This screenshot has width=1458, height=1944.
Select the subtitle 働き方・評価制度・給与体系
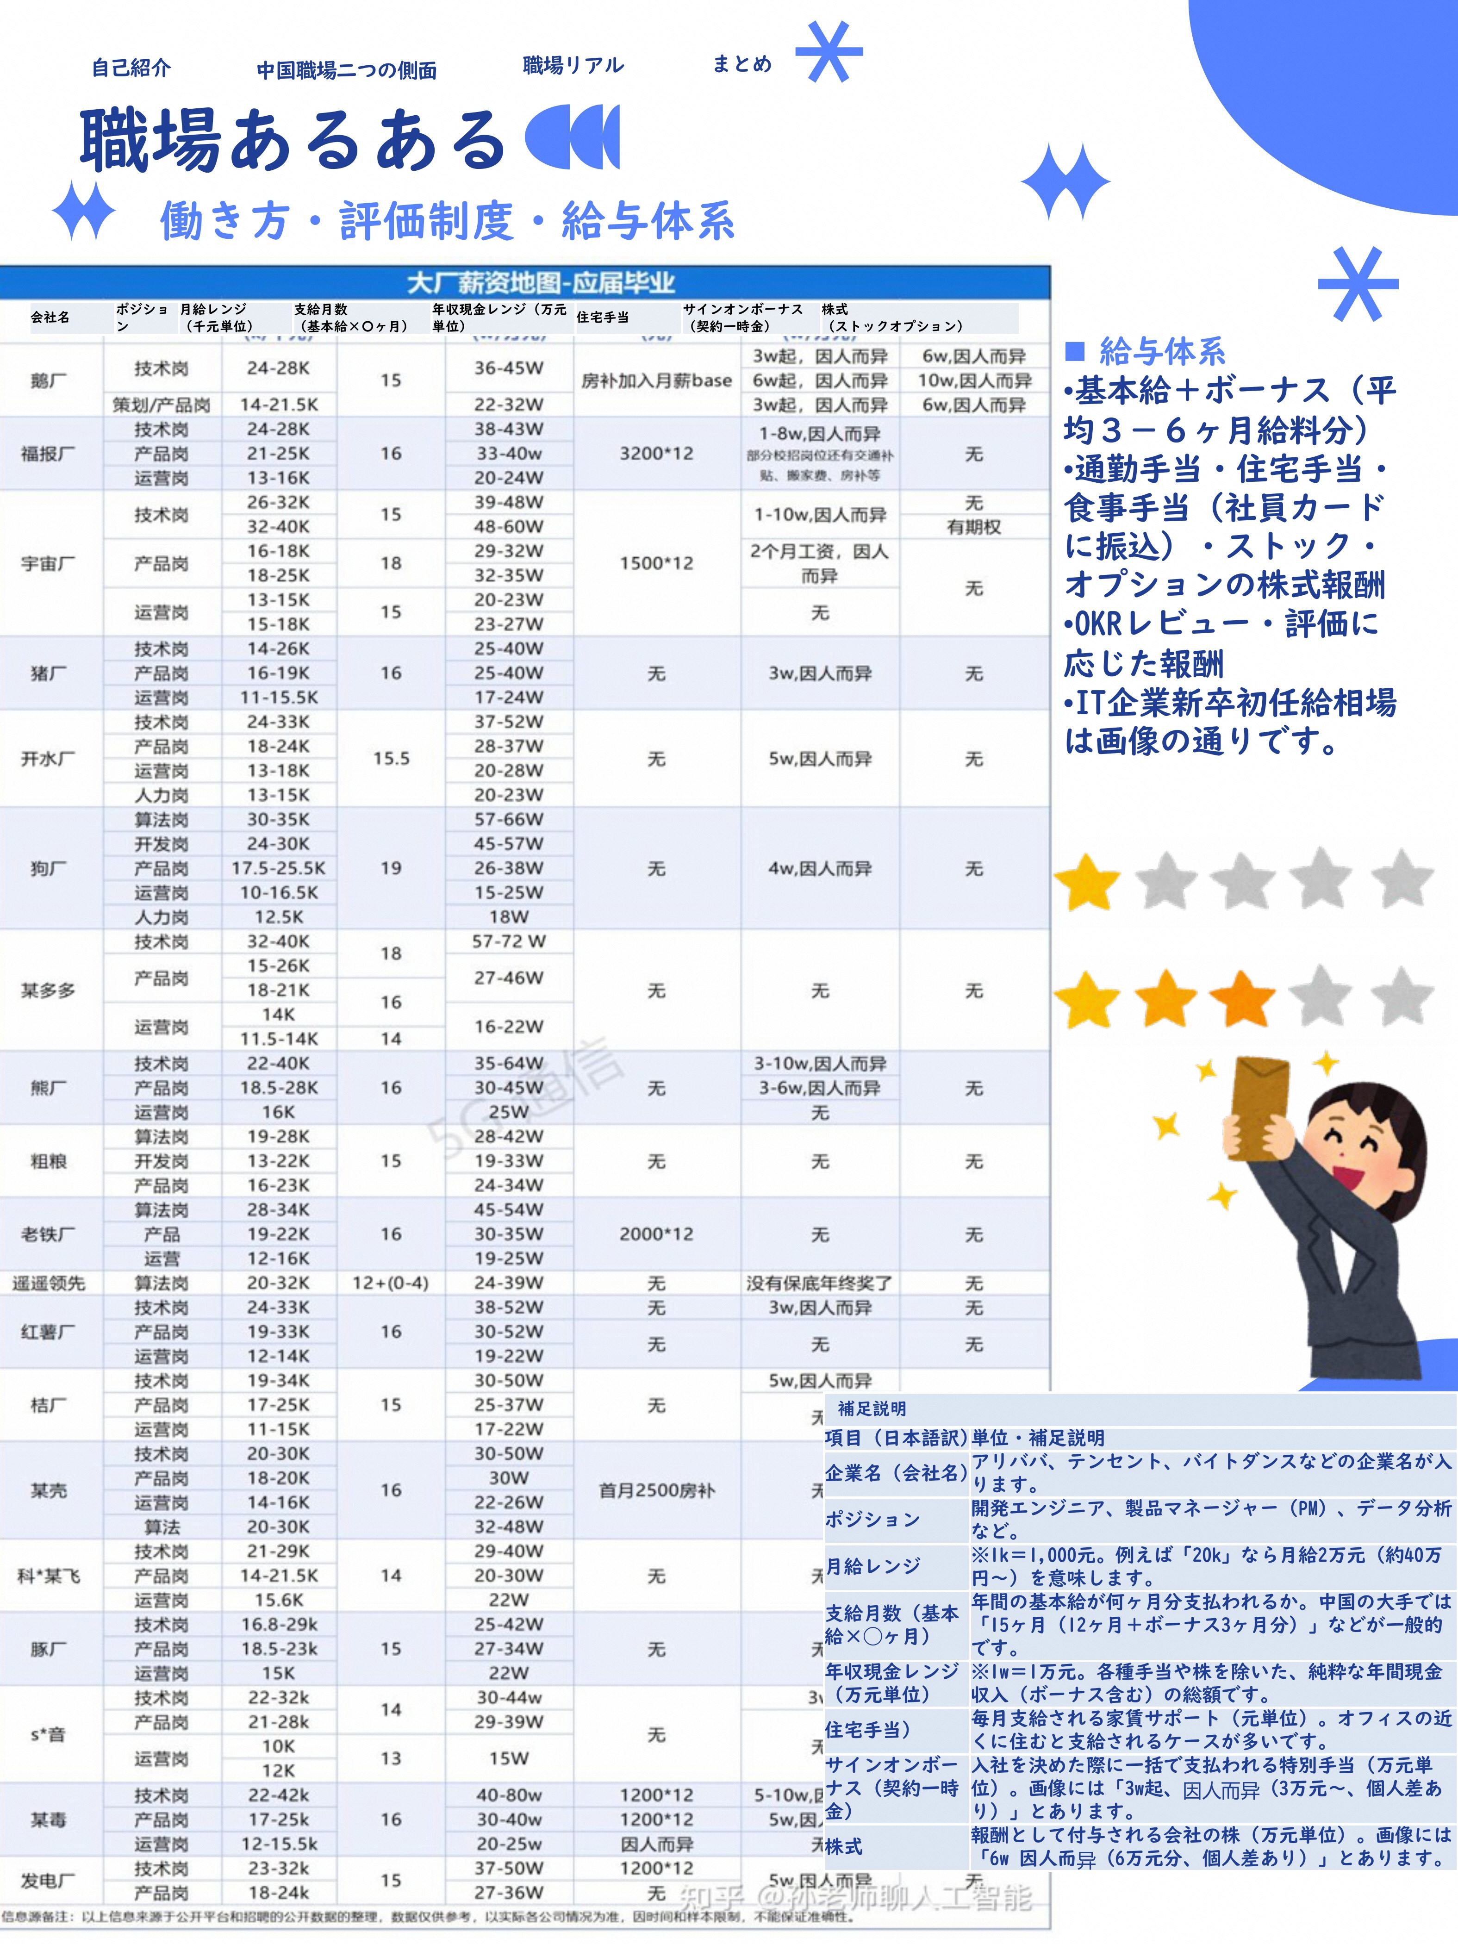click(447, 220)
